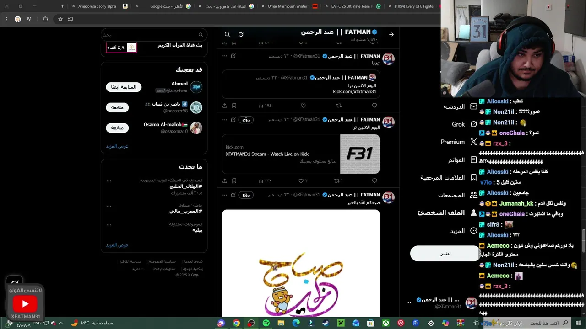The image size is (586, 329).
Task: Open Premium in the sidebar
Action: pos(459,142)
